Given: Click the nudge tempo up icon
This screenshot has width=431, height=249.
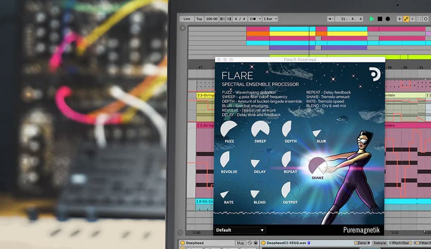Looking at the screenshot, I should pos(229,19).
